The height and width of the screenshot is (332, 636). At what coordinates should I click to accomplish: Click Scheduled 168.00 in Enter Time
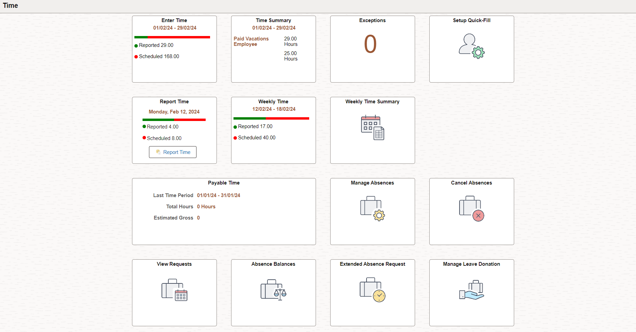pos(159,56)
